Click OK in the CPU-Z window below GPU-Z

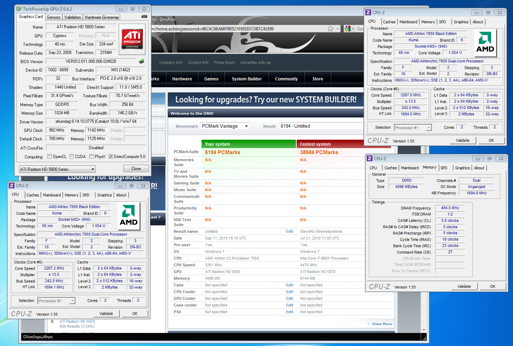click(x=135, y=314)
